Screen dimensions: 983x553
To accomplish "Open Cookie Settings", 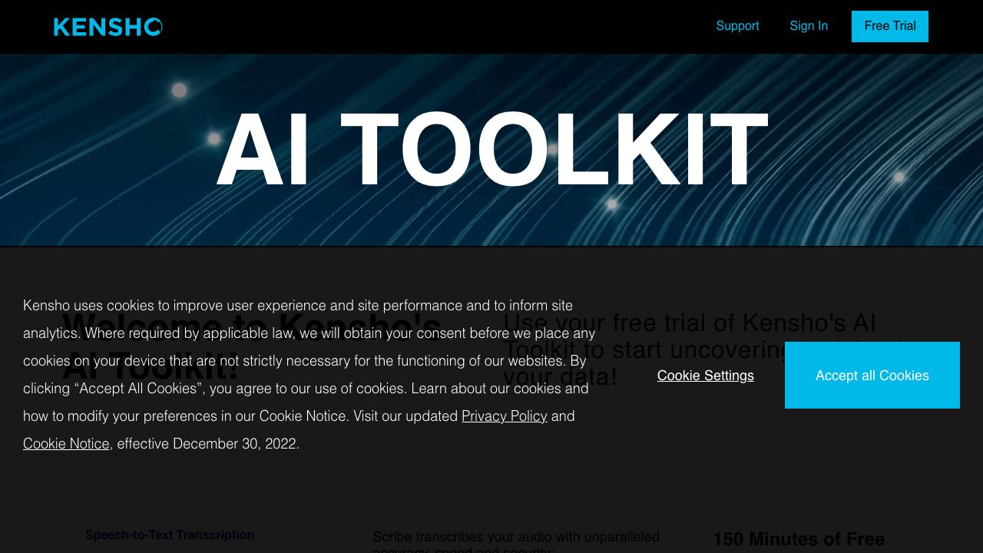I will tap(705, 376).
